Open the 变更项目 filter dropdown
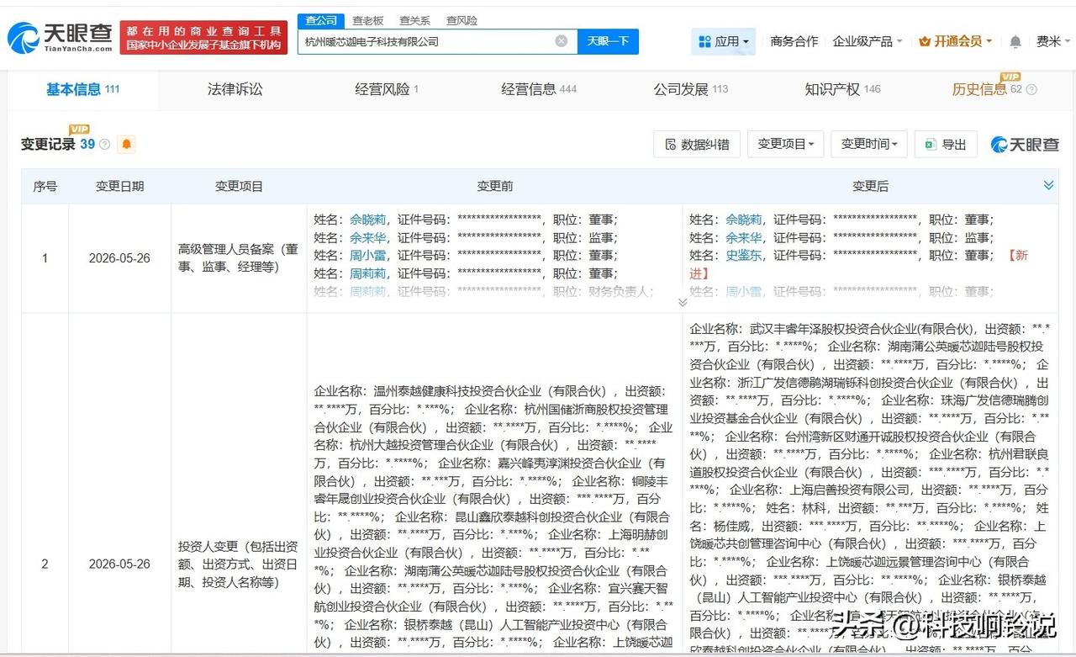 tap(785, 144)
